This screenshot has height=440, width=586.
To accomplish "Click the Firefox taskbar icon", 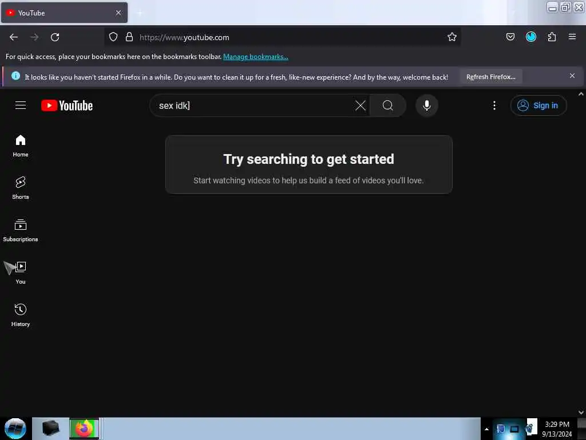I will [84, 429].
